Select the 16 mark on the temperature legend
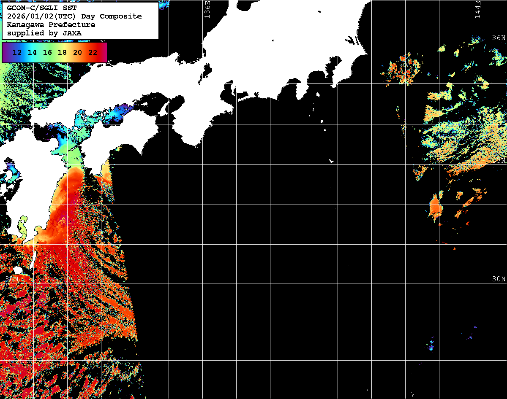Screen dimensions: 507x399 pos(47,53)
